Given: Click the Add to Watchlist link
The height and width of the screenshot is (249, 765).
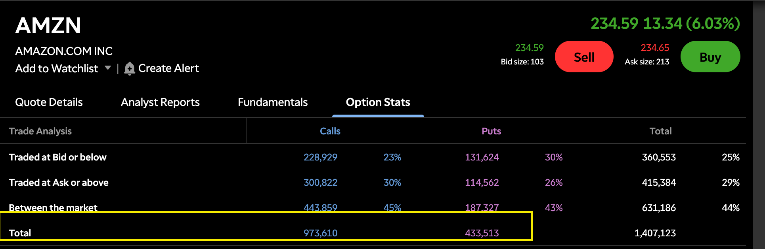Looking at the screenshot, I should [x=56, y=68].
